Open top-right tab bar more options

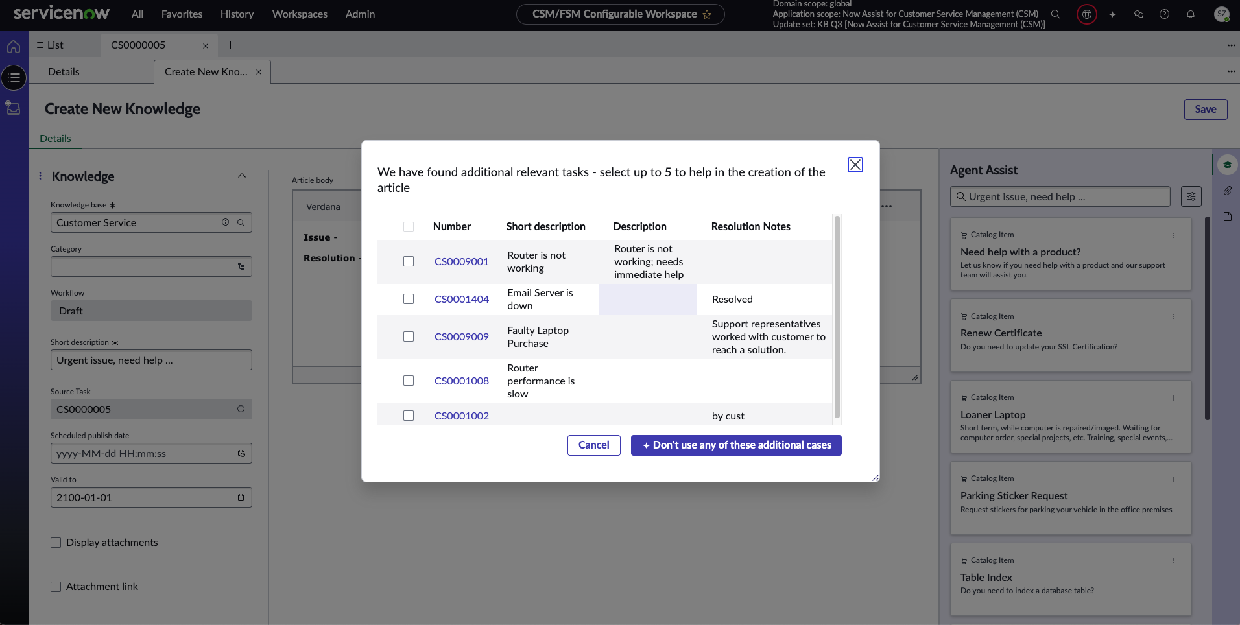(1231, 45)
